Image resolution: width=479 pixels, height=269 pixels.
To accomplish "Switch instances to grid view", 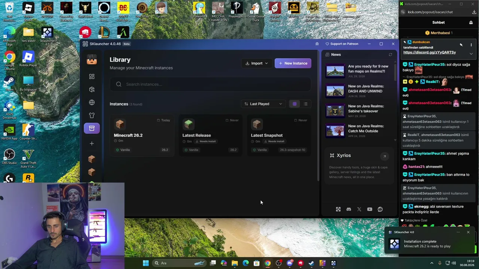I will click(x=295, y=104).
